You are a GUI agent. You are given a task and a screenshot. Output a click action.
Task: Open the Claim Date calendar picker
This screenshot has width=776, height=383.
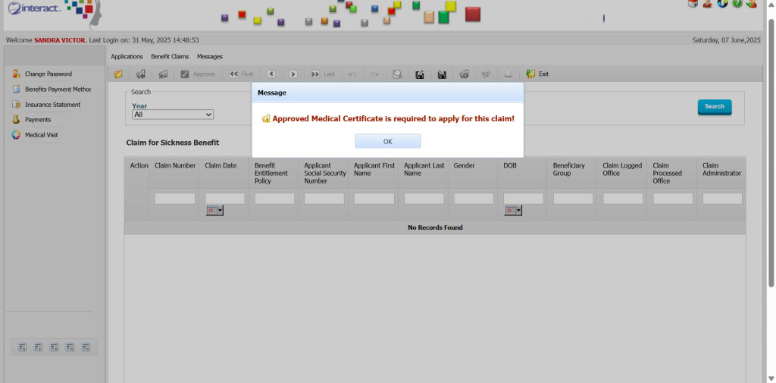[214, 210]
